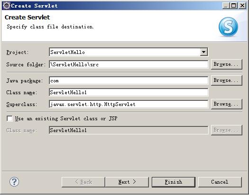
Task: Focus the Java package field containing com
Action: pyautogui.click(x=129, y=80)
